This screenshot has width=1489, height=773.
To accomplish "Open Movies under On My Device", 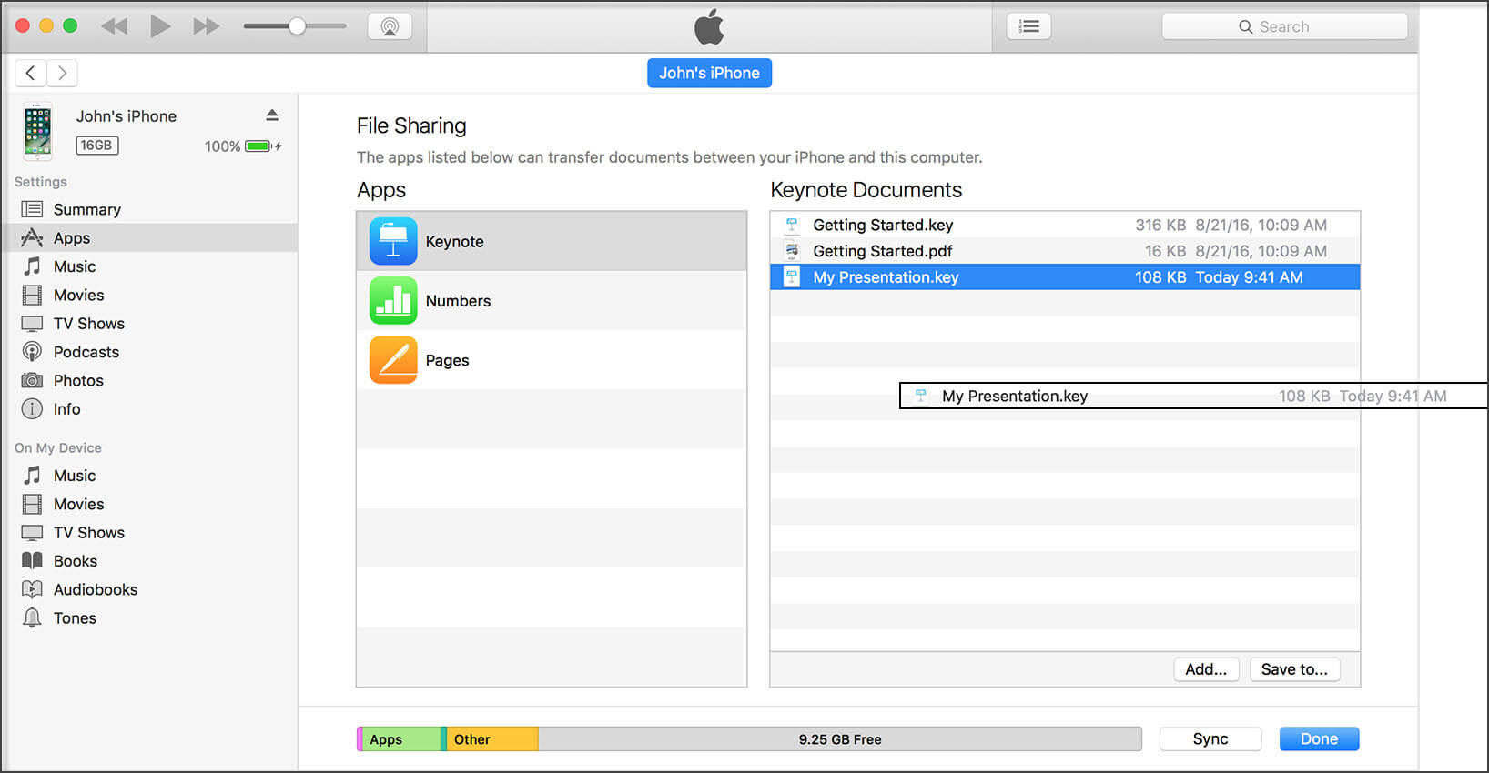I will (149, 504).
